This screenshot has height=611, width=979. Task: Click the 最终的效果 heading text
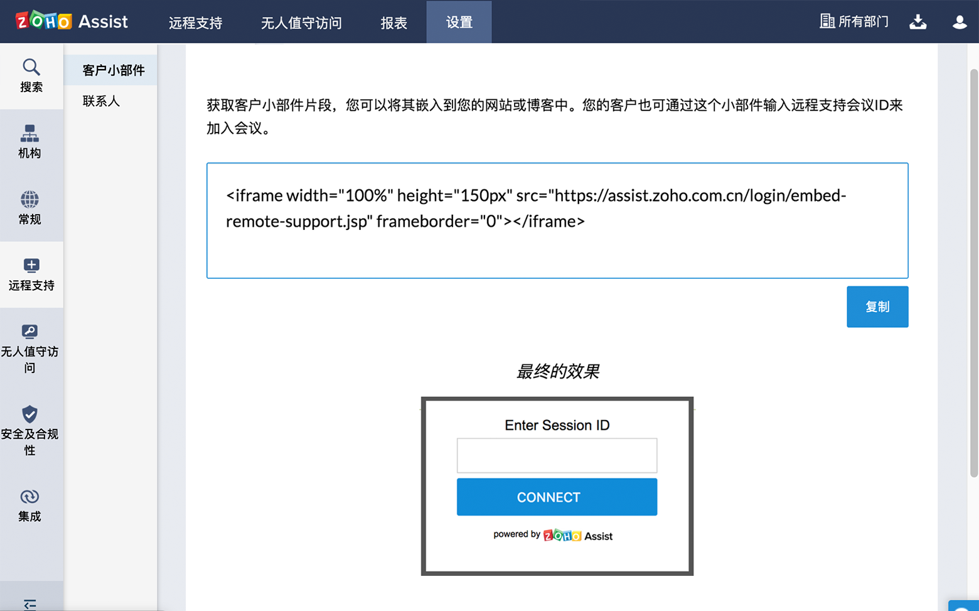tap(557, 371)
